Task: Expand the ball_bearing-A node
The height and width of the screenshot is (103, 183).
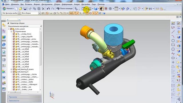Action: [x=11, y=72]
